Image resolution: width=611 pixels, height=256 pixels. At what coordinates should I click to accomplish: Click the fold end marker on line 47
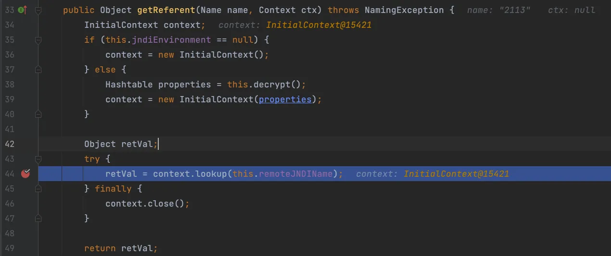coord(38,219)
